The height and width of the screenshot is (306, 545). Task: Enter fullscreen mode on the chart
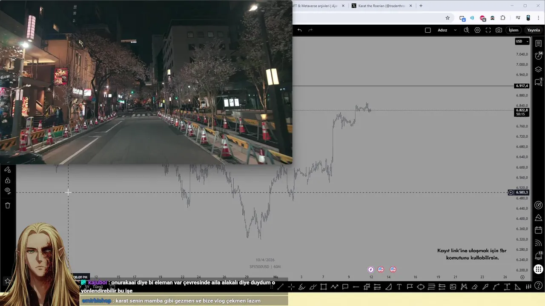click(488, 30)
